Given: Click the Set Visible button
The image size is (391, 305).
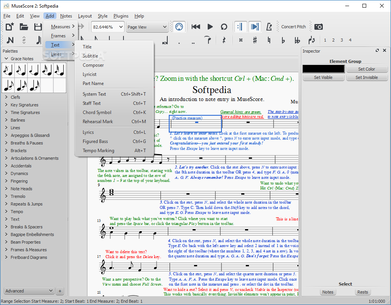Looking at the screenshot, I should coord(323,77).
